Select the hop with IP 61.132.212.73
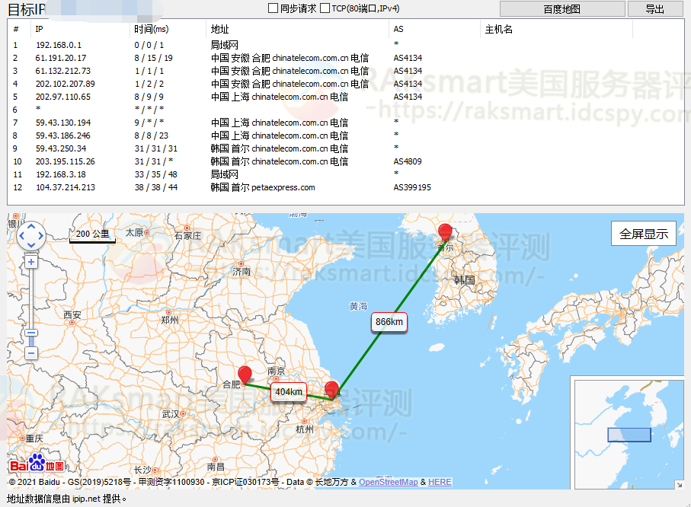691x507 pixels. [346, 71]
